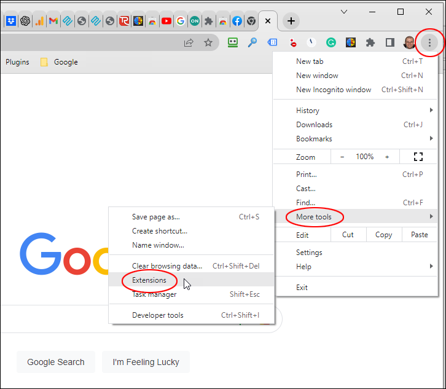Select New tab from menu
446x389 pixels.
(x=356, y=61)
